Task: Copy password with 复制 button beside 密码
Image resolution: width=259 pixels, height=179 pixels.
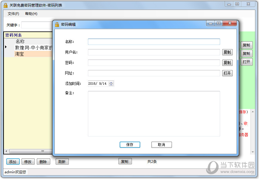Action: pyautogui.click(x=227, y=63)
